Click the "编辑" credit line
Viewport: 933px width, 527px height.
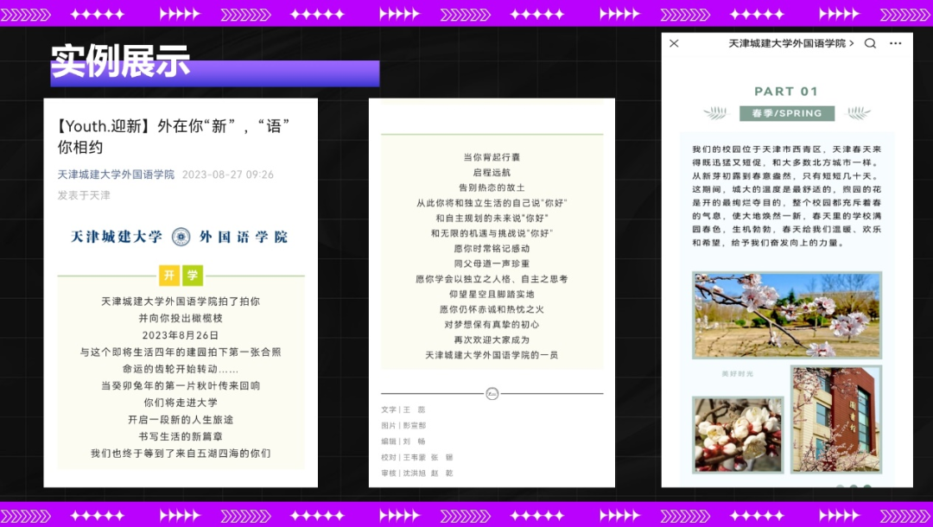click(x=403, y=442)
